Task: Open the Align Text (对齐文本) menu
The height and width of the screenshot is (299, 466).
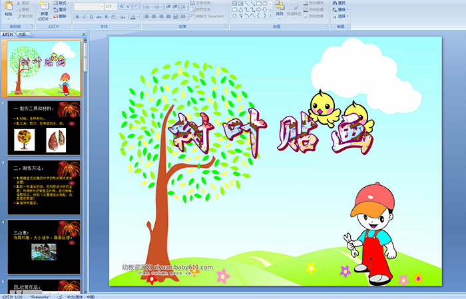Action: [201, 9]
